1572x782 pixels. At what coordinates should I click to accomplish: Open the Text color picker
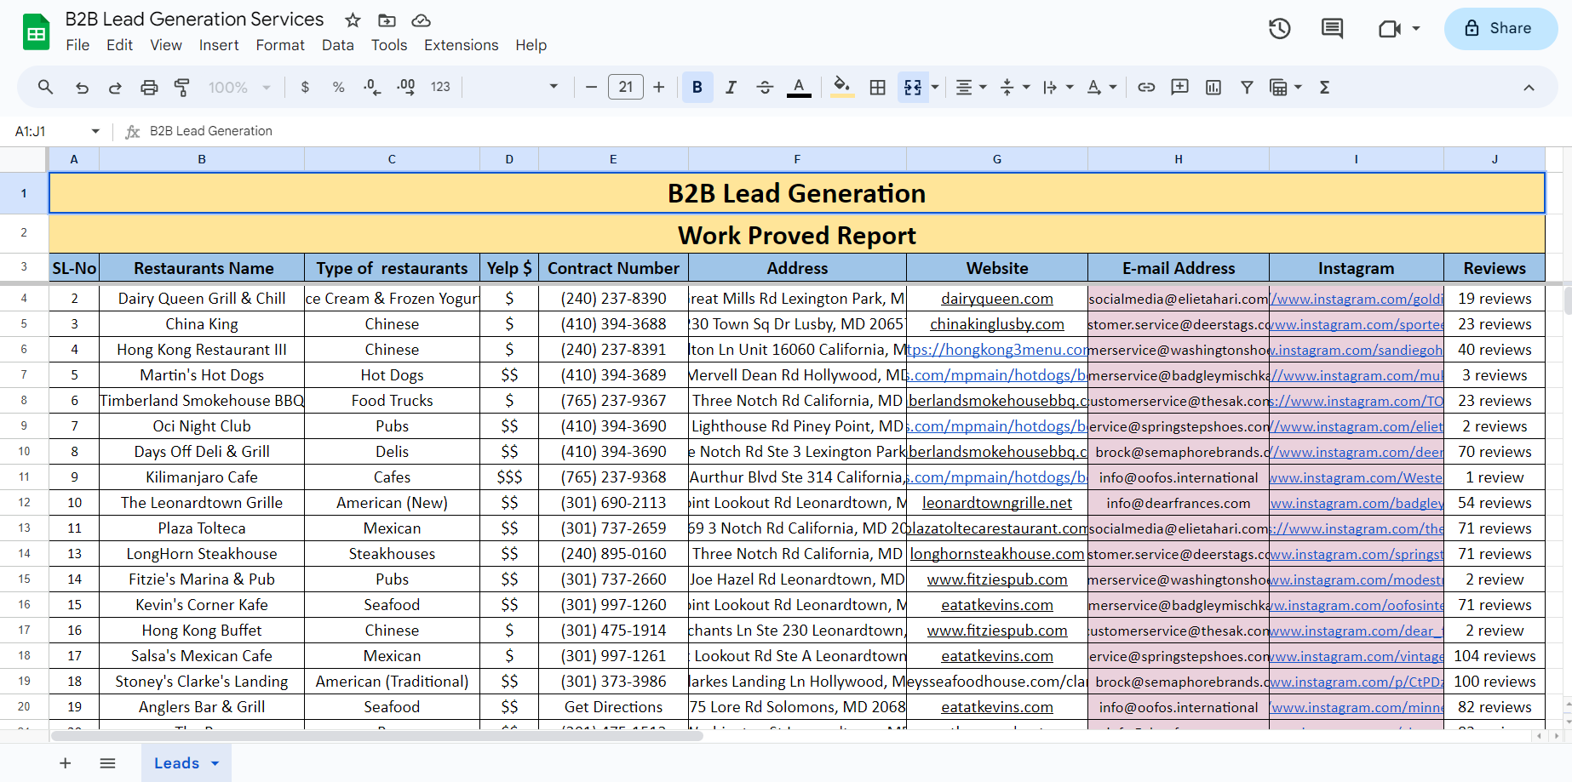click(799, 87)
